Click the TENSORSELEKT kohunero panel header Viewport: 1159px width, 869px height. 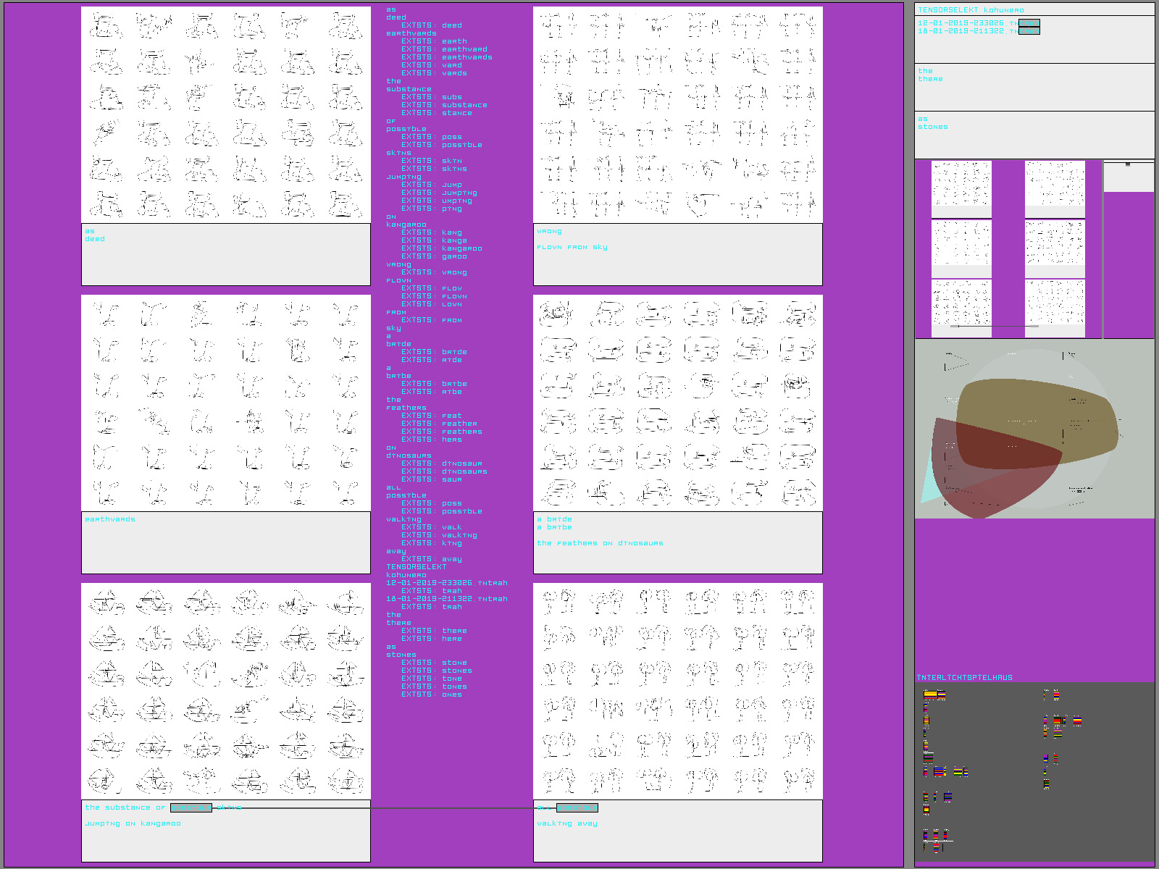971,10
